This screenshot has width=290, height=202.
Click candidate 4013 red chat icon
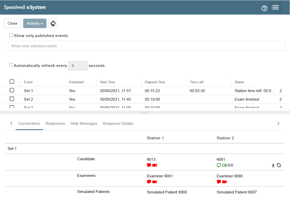149,165
